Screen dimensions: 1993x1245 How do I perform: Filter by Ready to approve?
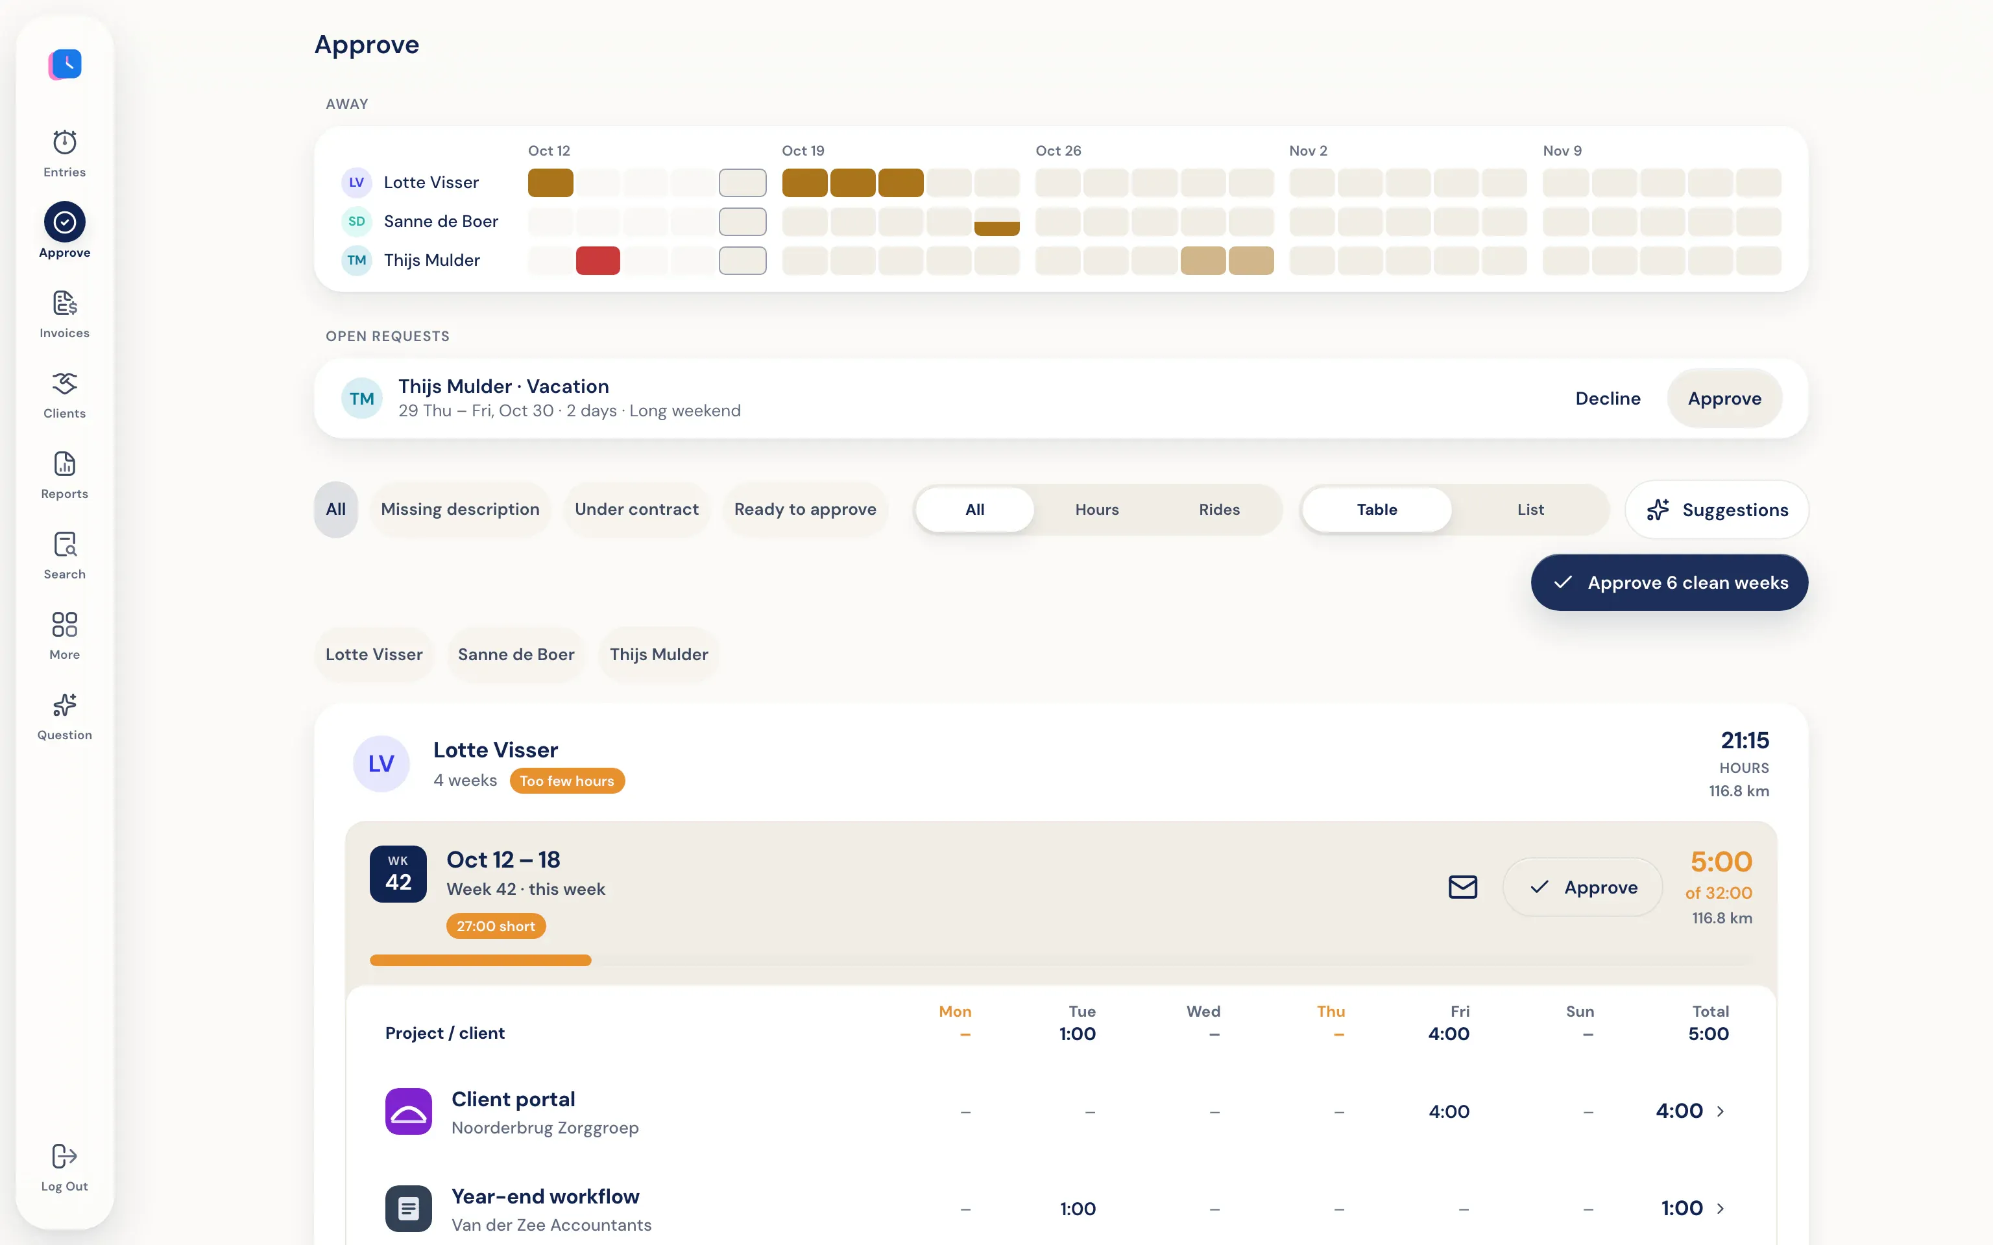click(805, 509)
